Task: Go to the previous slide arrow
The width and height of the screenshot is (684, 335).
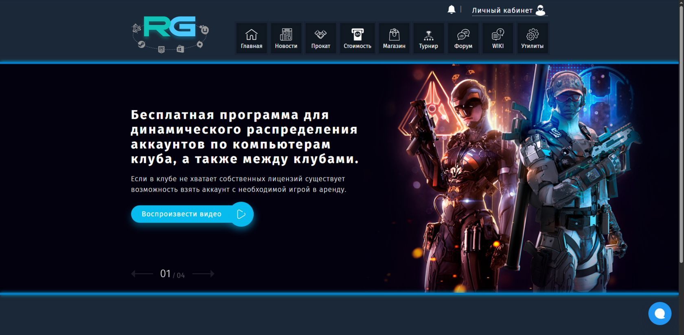Action: click(142, 274)
